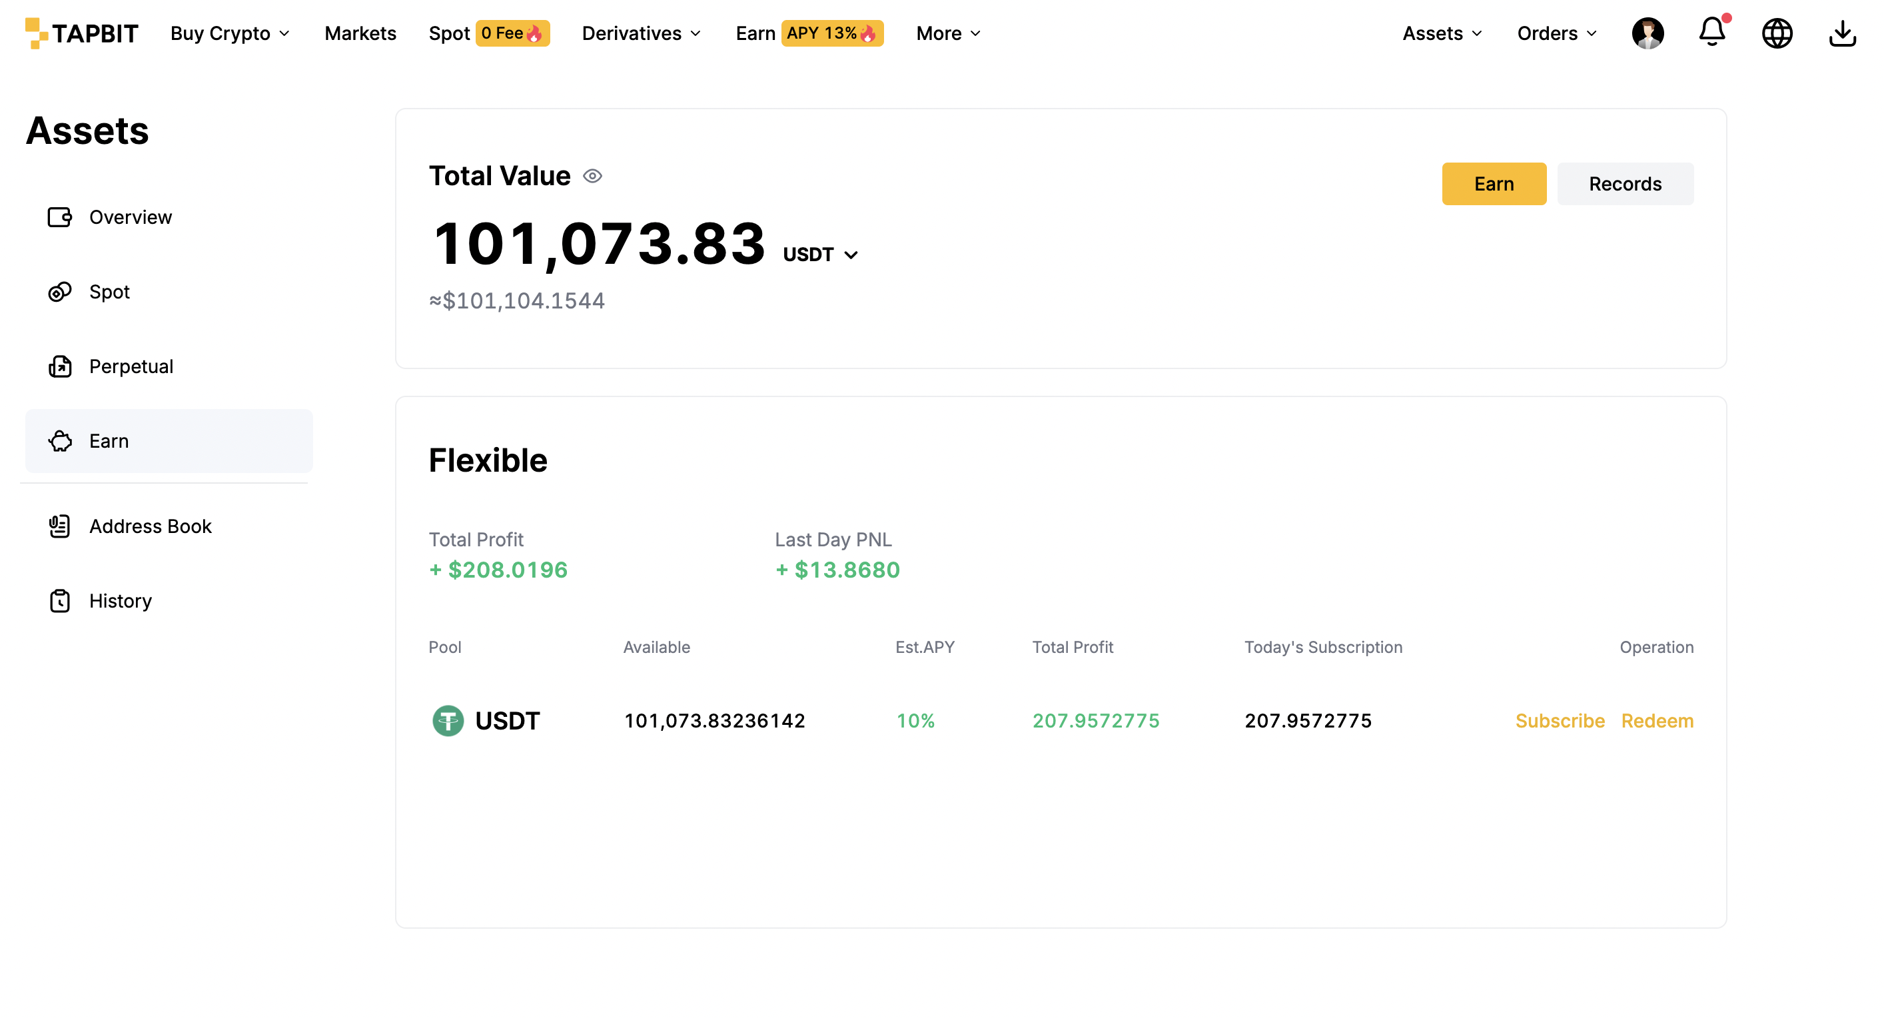Viewport: 1884px width, 1018px height.
Task: Click the Tapbit logo
Action: 81,33
